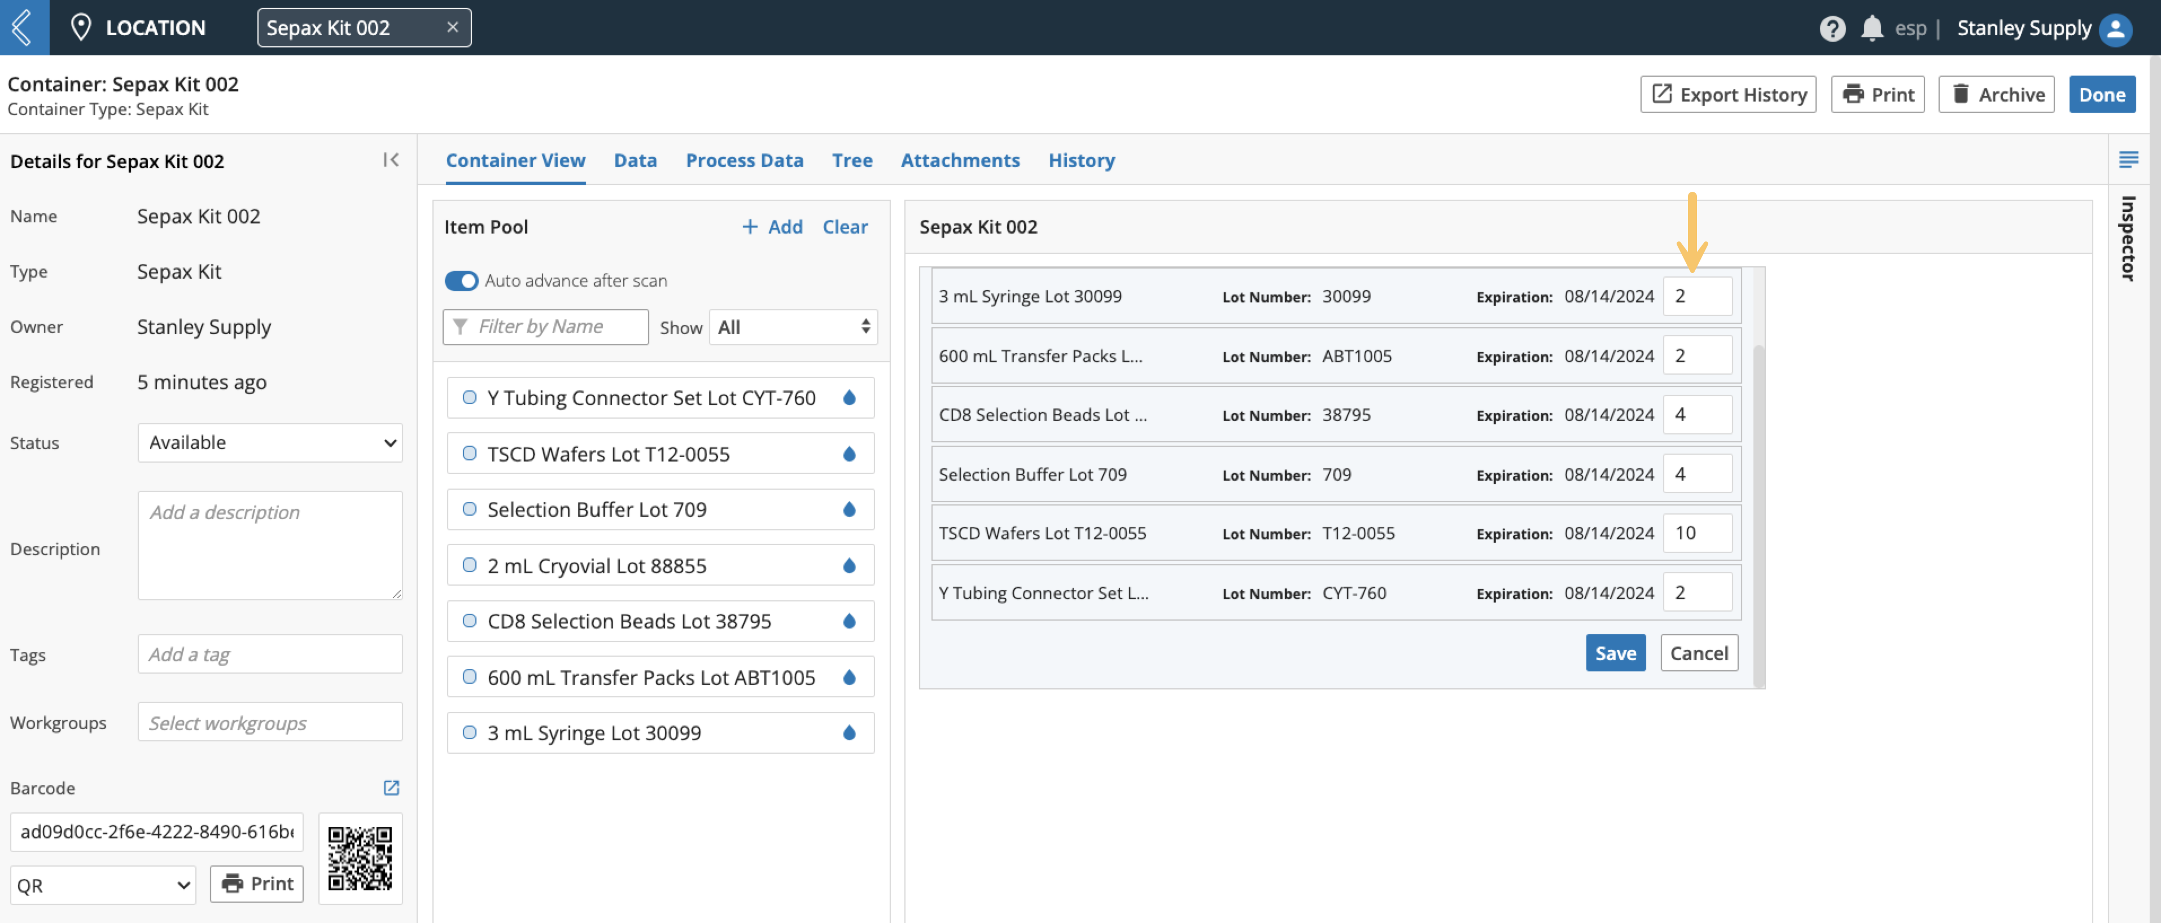Viewport: 2161px width, 923px height.
Task: Click the Export History button
Action: click(1728, 94)
